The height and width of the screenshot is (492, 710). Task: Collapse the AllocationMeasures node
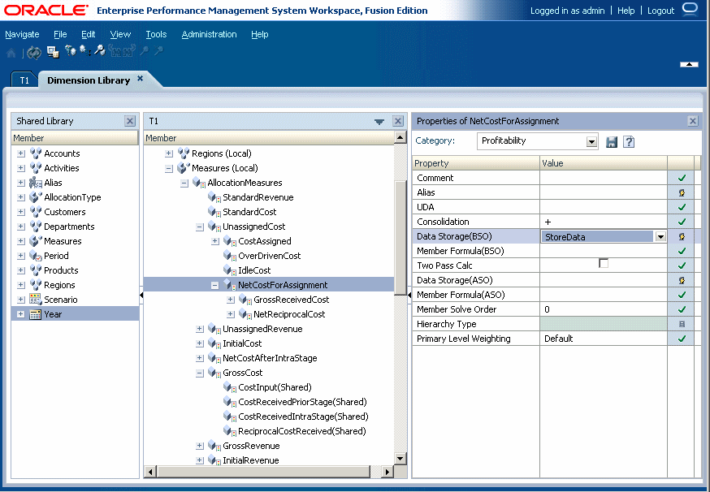coord(184,183)
